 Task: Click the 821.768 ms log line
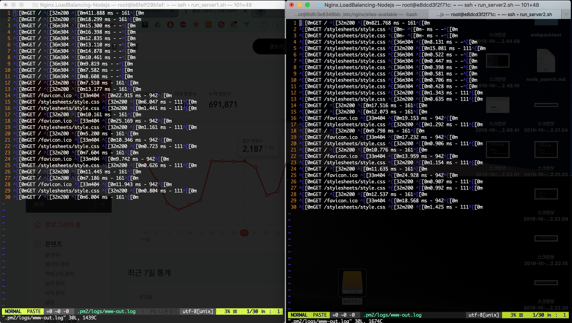coord(364,23)
